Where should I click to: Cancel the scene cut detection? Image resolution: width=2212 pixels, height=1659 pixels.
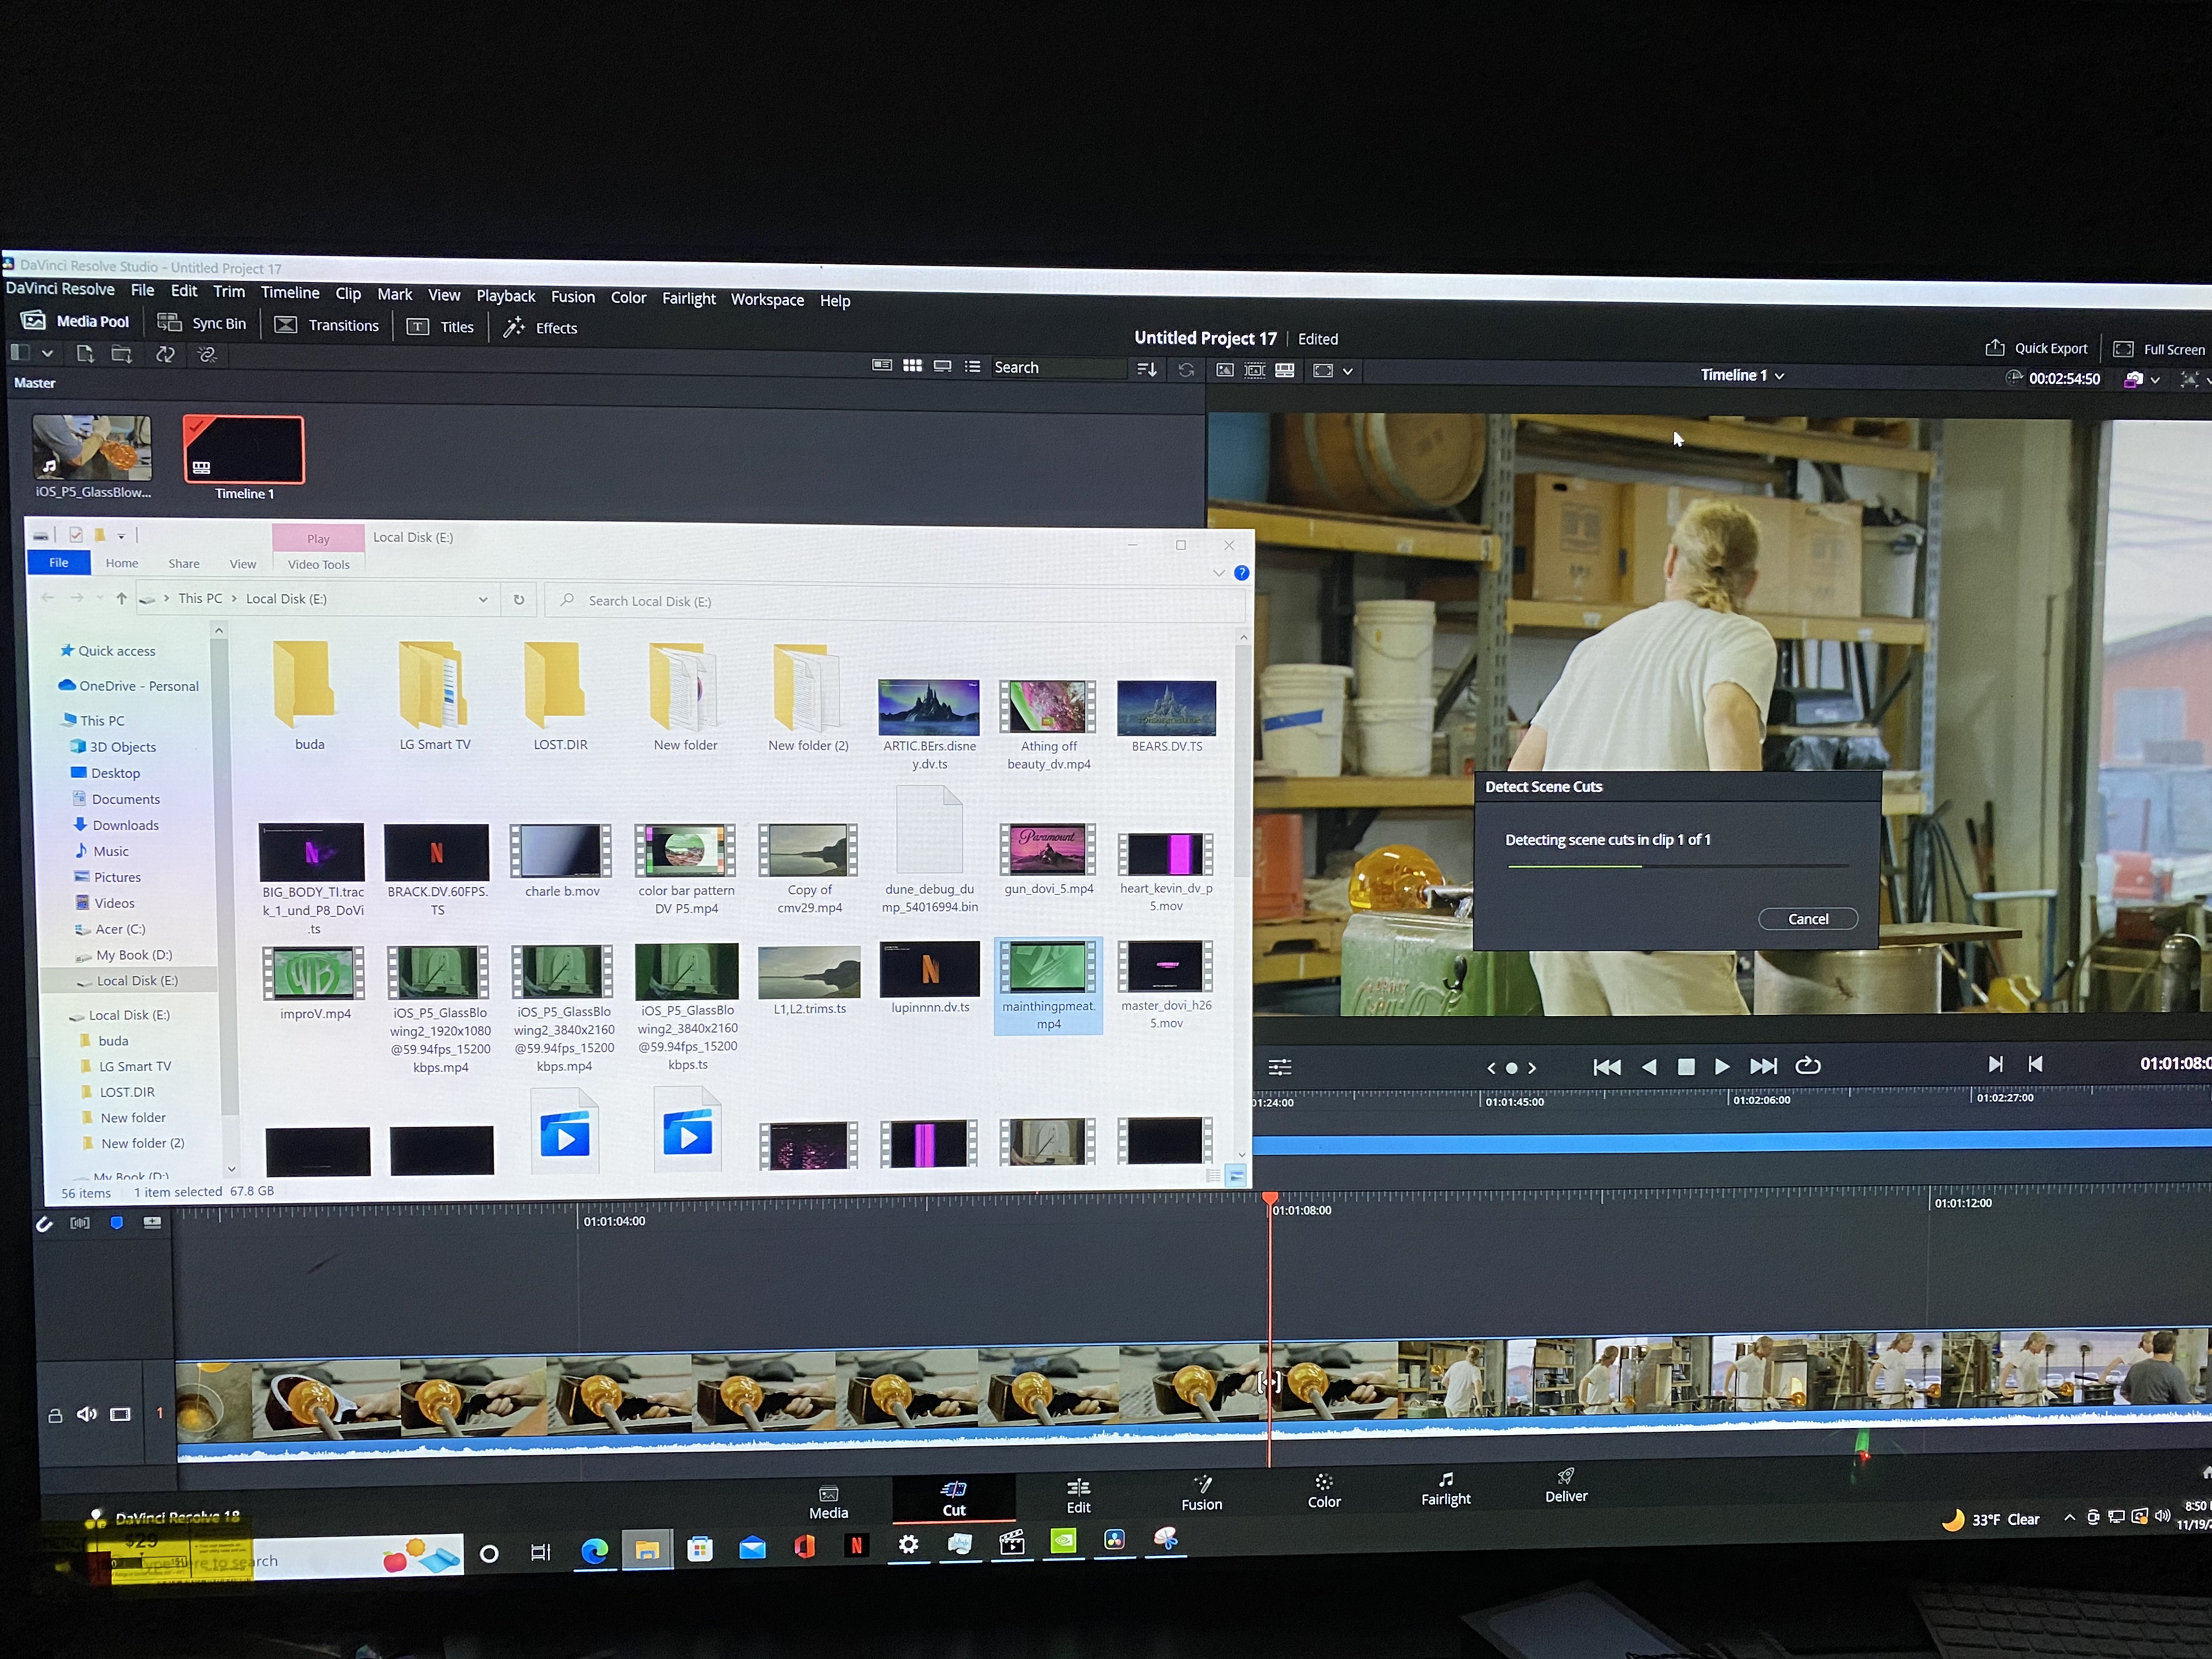(x=1807, y=919)
